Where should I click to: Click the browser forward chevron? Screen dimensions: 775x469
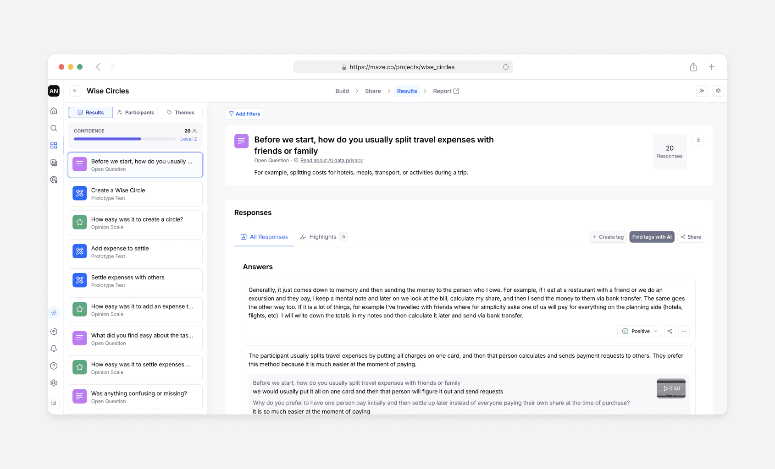click(x=112, y=67)
